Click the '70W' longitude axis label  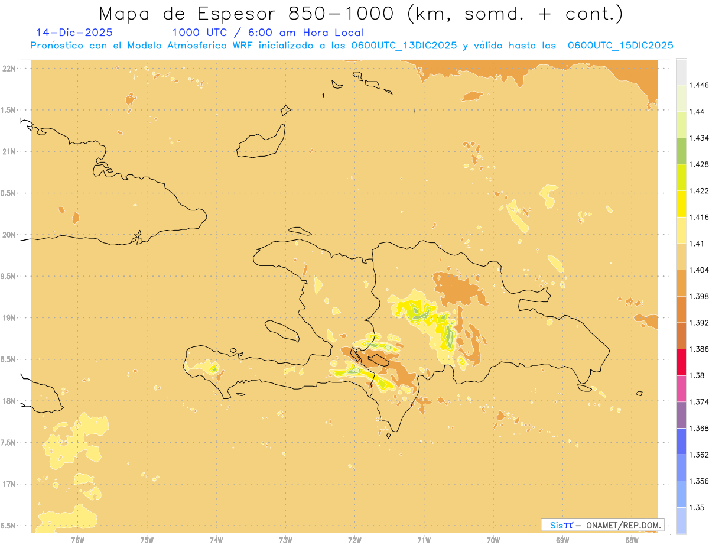[x=493, y=540]
